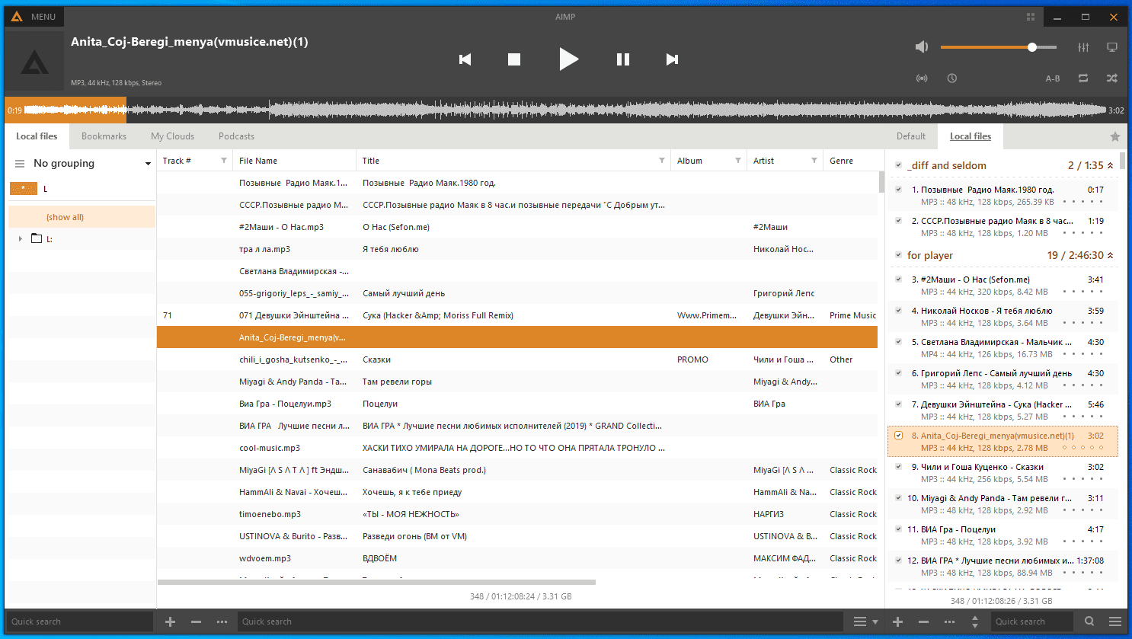Click the grid icon in the title bar
This screenshot has height=639, width=1132.
click(1031, 17)
